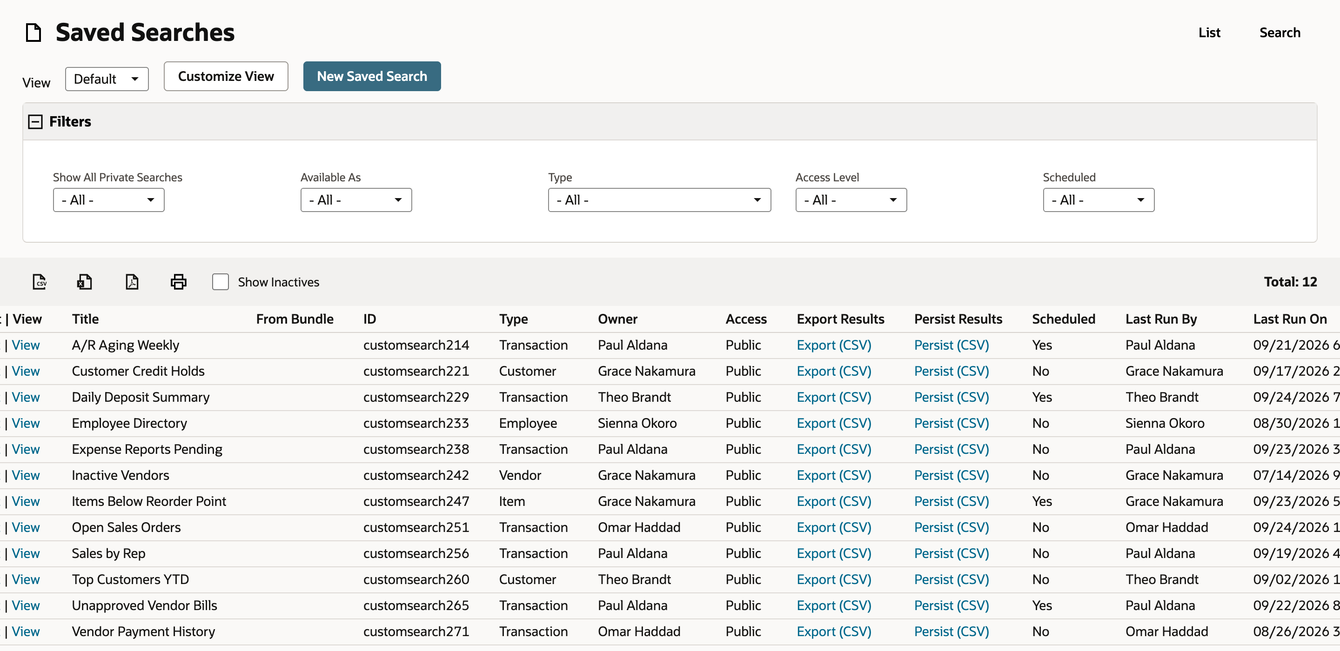Sort by the Owner column header
The width and height of the screenshot is (1340, 651).
[617, 319]
